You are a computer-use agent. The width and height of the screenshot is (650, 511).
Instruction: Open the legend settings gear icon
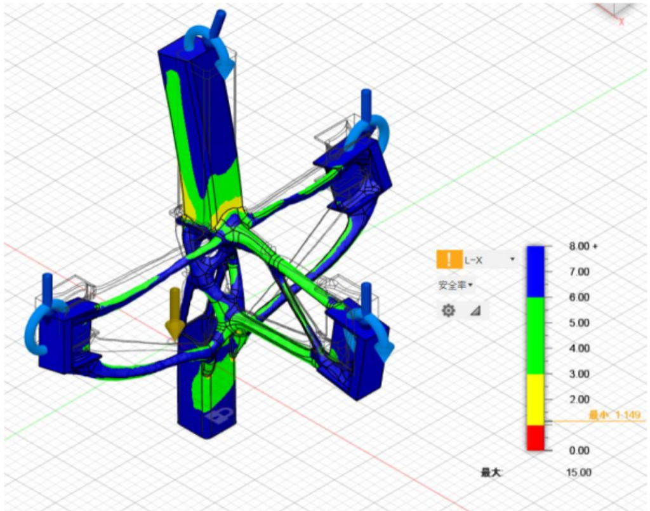(x=448, y=310)
